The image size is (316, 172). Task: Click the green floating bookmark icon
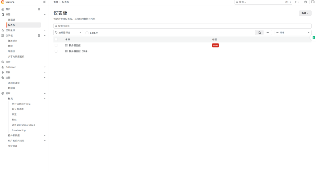pyautogui.click(x=314, y=38)
